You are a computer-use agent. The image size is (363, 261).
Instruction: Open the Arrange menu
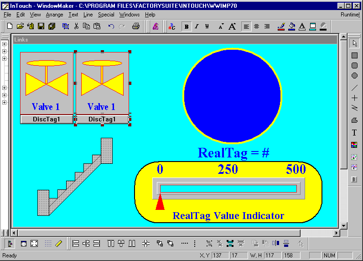(x=54, y=15)
